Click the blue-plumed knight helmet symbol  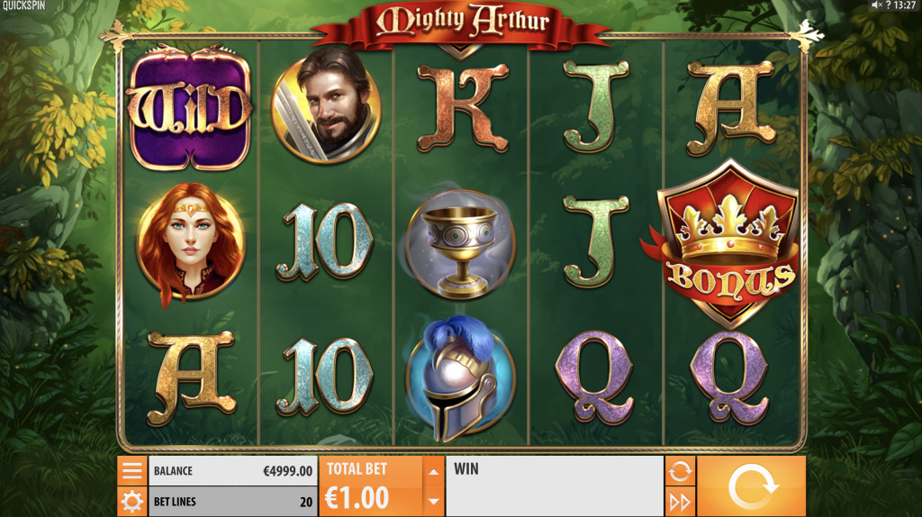[460, 376]
